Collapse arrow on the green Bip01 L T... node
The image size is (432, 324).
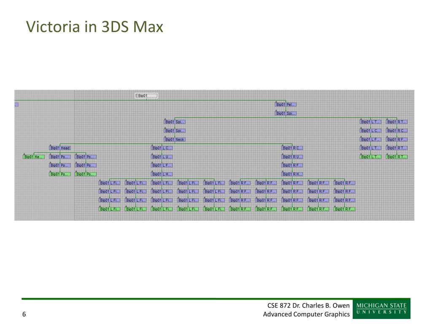point(361,155)
